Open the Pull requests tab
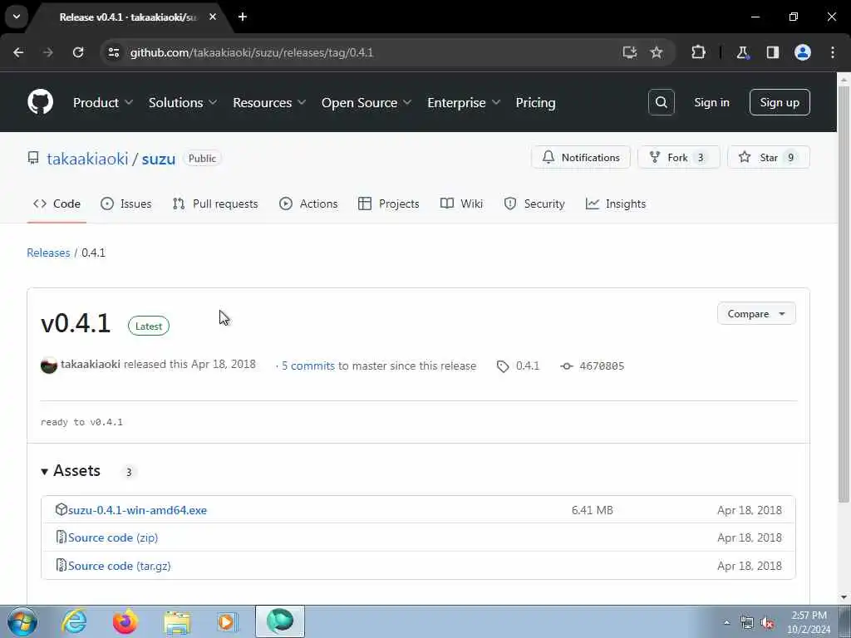This screenshot has height=638, width=851. pyautogui.click(x=215, y=204)
